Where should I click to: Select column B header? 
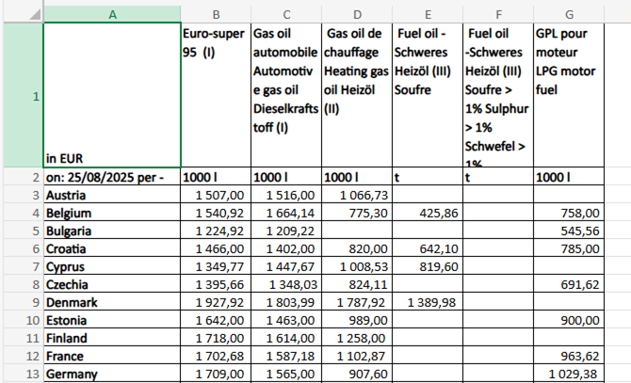pos(216,13)
